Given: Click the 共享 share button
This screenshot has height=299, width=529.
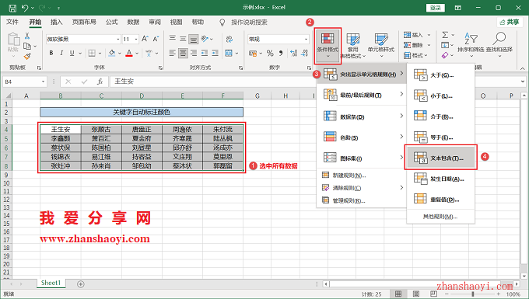Looking at the screenshot, I should 510,23.
